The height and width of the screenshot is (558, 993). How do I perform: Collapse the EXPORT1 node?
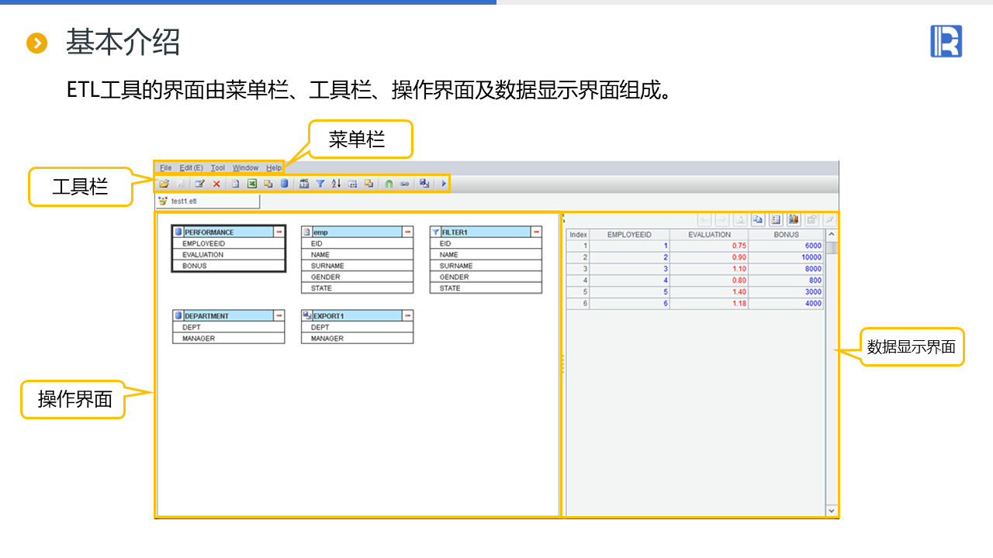[407, 316]
